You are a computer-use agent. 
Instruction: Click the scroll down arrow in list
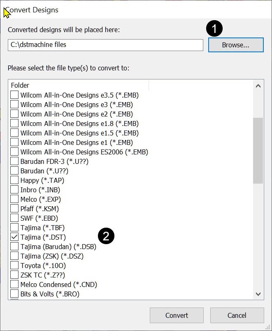point(258,294)
